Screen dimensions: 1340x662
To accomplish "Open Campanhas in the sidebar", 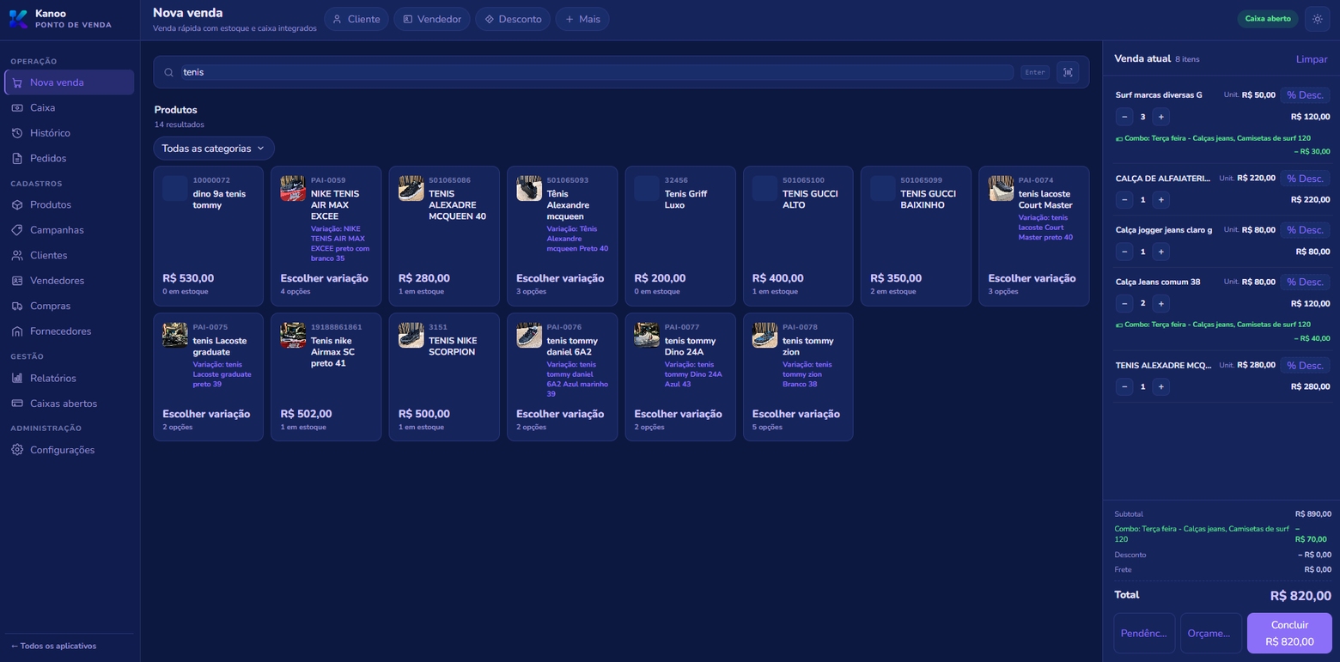I will 70,230.
